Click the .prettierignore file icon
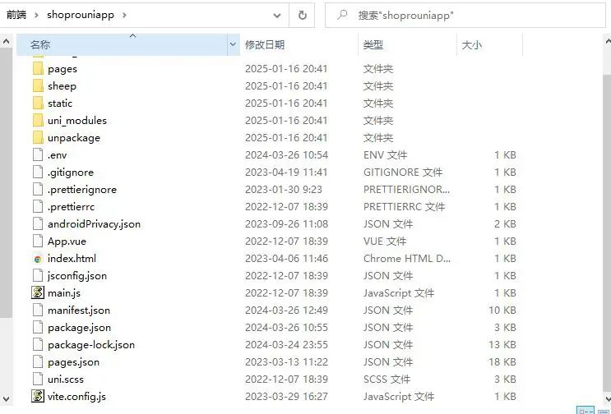The width and height of the screenshot is (611, 414). (x=38, y=190)
